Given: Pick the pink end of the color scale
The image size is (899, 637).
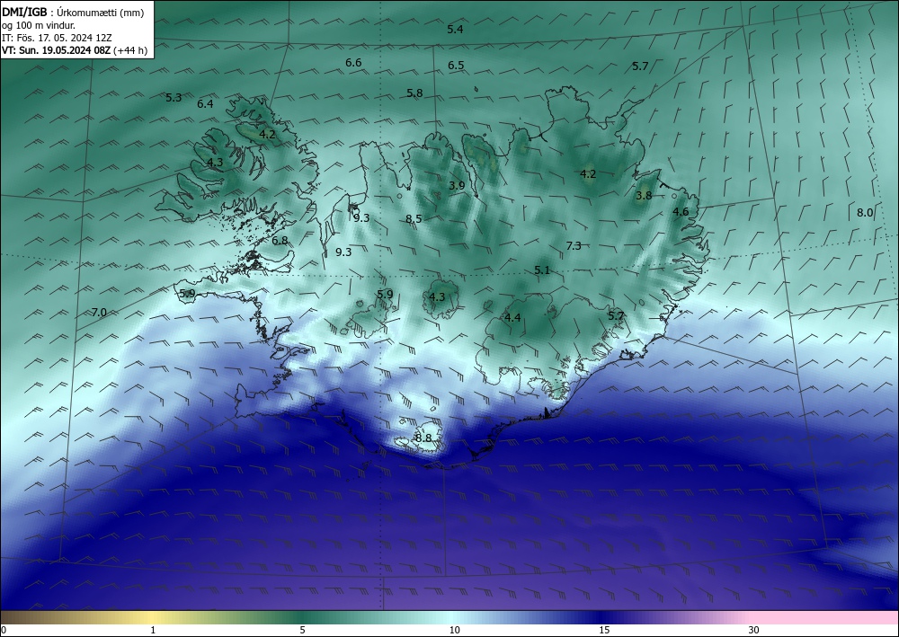Looking at the screenshot, I should pyautogui.click(x=825, y=617).
